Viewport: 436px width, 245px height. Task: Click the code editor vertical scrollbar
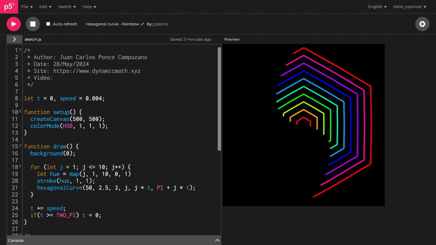coord(219,98)
